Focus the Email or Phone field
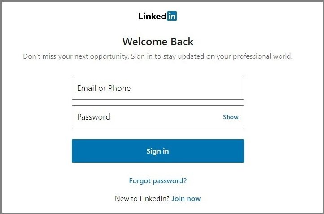This screenshot has height=214, width=324. (158, 88)
